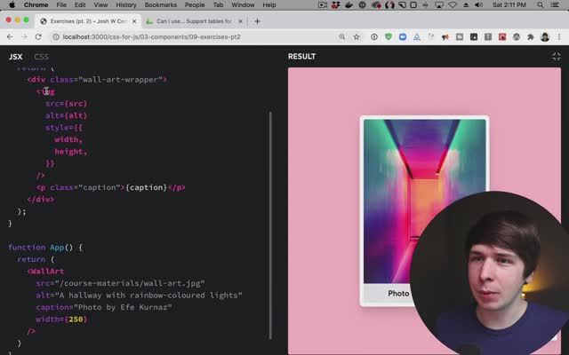Click the alt={alt} attribute line

coord(66,115)
